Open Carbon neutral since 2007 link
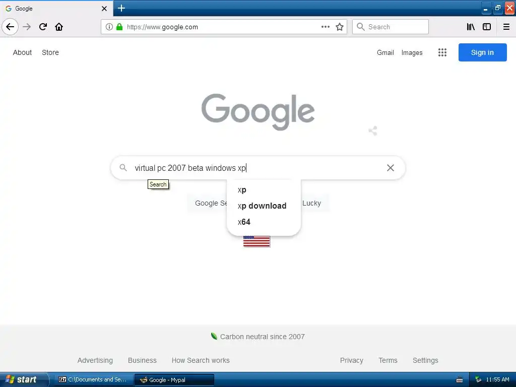 tap(258, 336)
